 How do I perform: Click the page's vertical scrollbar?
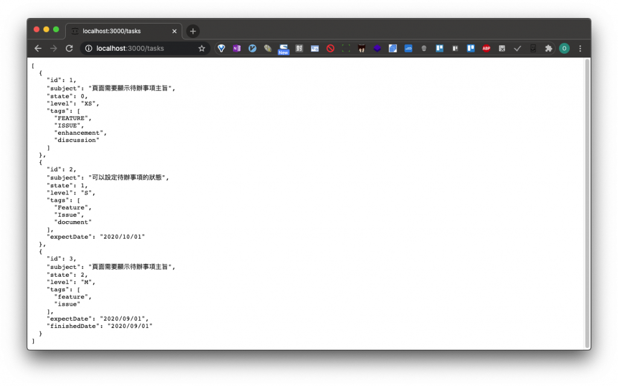(x=587, y=203)
